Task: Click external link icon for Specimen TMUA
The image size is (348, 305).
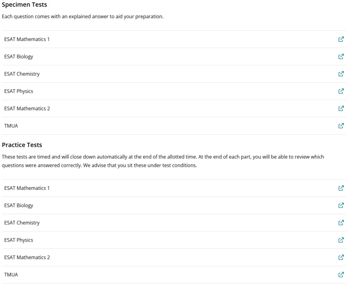Action: point(341,126)
